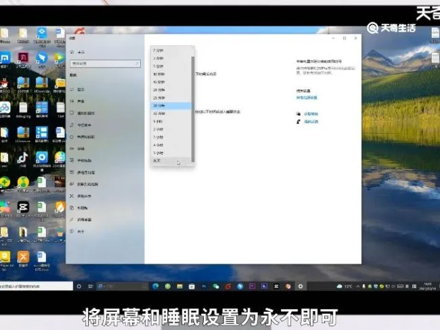440x330 pixels.
Task: Click the Cortana circle on taskbar
Action: (x=79, y=286)
